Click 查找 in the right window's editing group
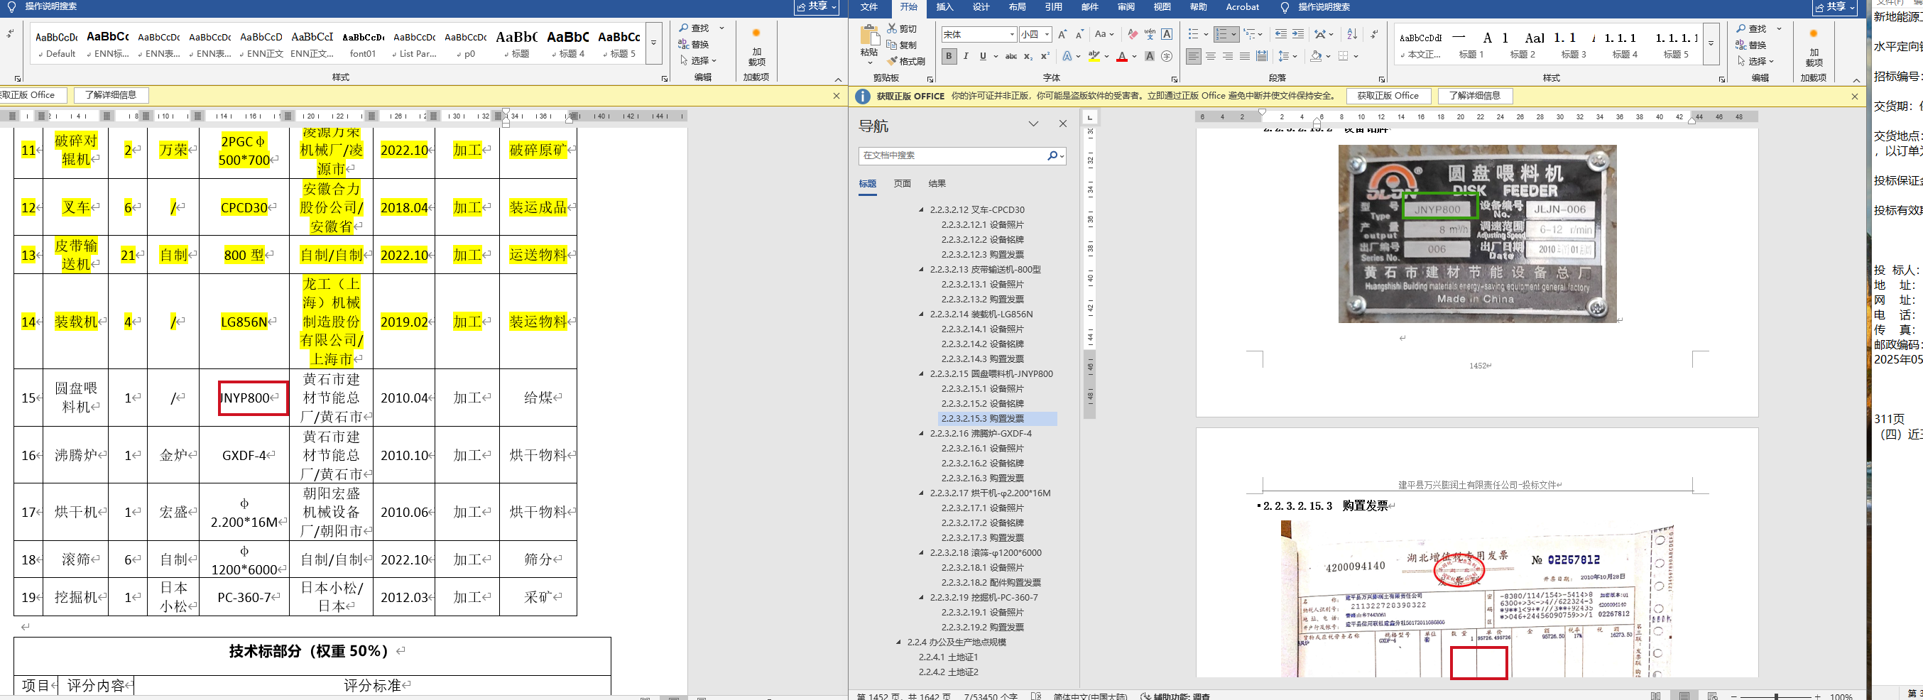Viewport: 1923px width, 700px height. (1751, 28)
